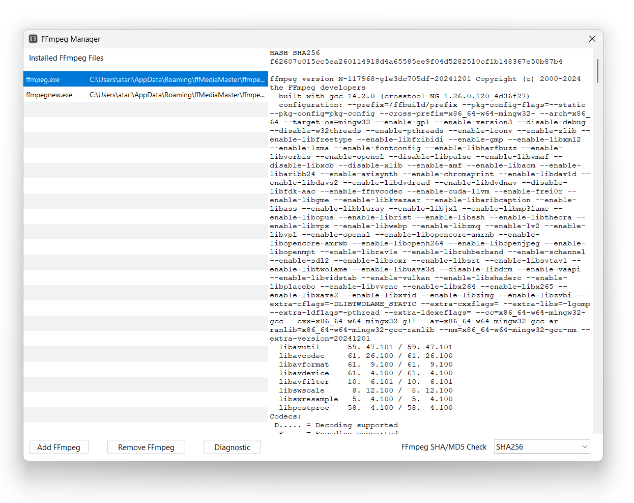Click the Codecs: heading line
This screenshot has width=634, height=503.
click(x=285, y=416)
